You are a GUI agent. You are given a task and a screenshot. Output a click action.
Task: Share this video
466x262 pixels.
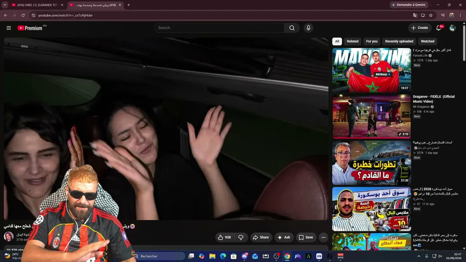(261, 237)
